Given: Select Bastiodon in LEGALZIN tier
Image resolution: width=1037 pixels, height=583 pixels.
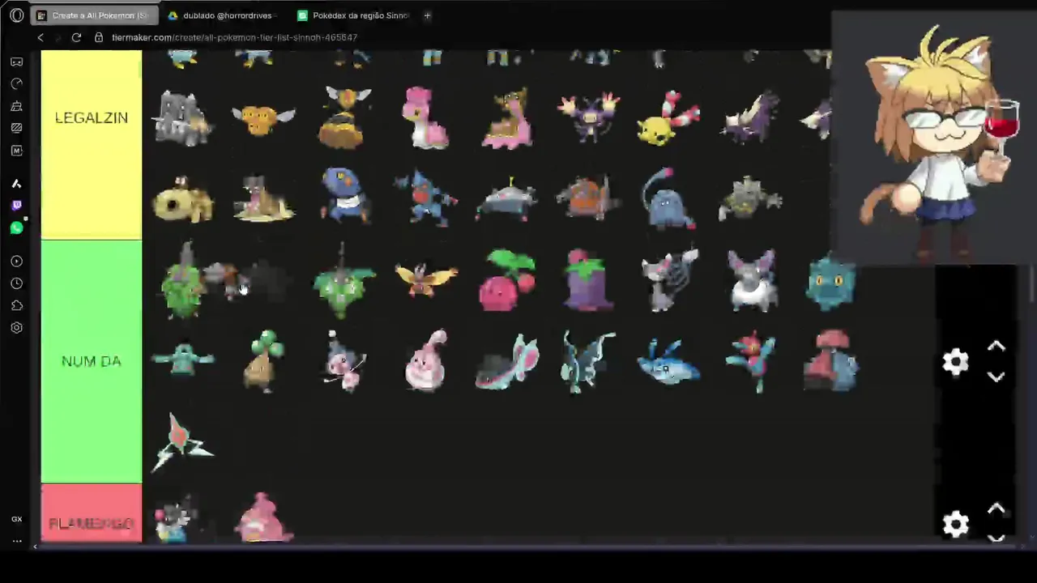Looking at the screenshot, I should [x=183, y=118].
